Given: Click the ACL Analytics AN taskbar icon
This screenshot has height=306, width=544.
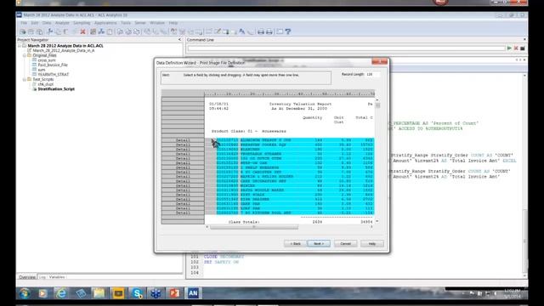Looking at the screenshot, I should (193, 293).
